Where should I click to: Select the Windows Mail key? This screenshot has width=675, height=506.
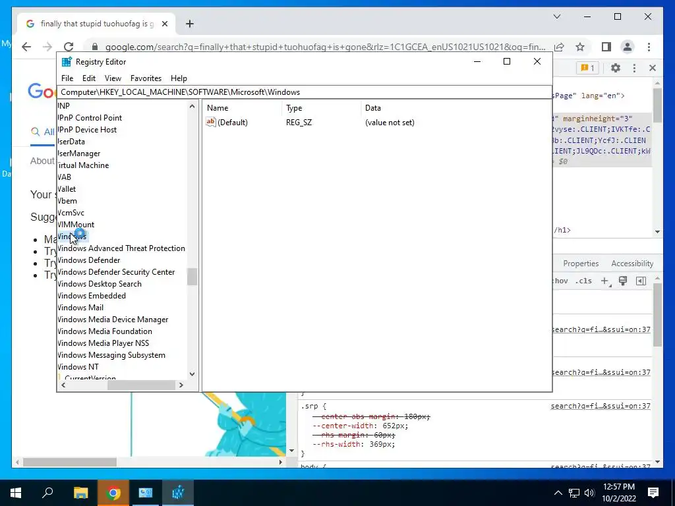click(80, 307)
